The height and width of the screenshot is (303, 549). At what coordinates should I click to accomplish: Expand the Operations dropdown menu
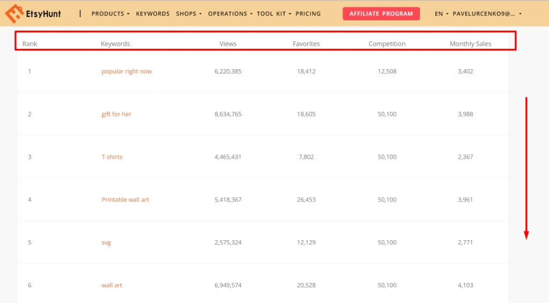click(x=230, y=14)
